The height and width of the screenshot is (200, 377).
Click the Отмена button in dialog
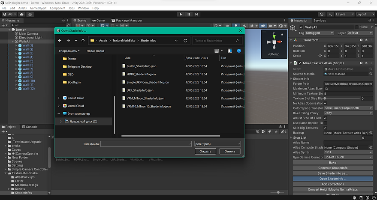tap(229, 151)
